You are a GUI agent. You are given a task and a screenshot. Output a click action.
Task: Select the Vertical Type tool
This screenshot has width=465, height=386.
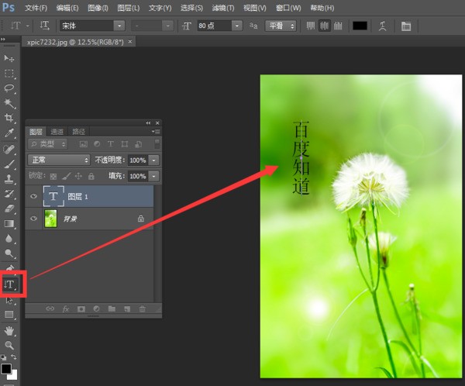click(9, 284)
